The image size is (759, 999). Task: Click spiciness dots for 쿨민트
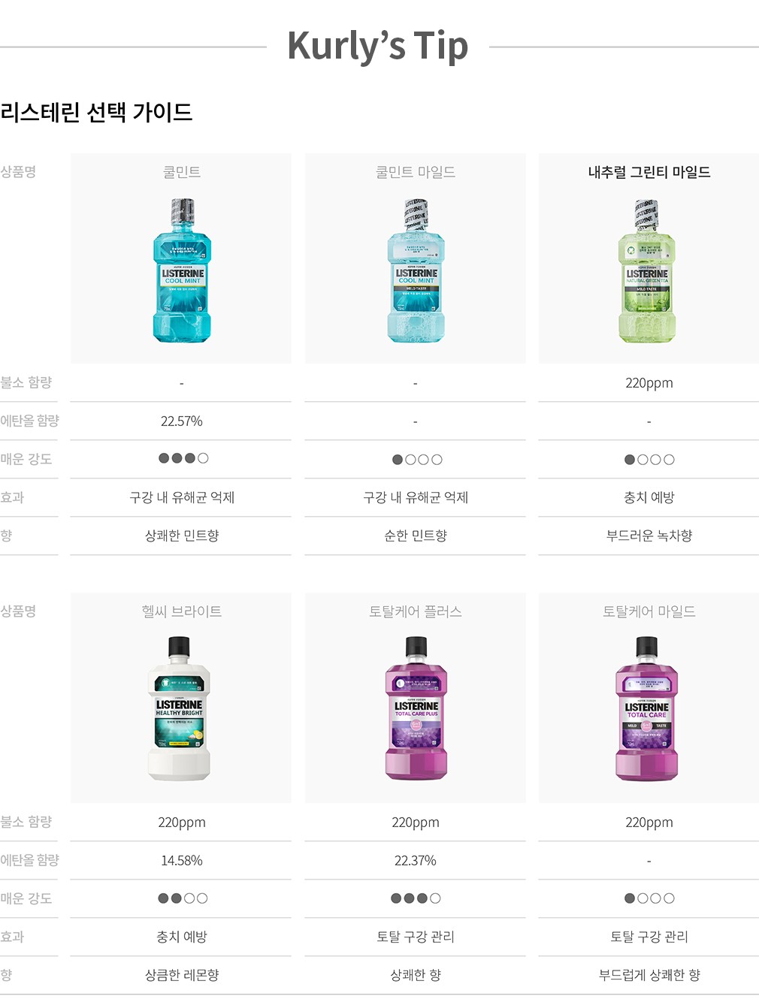click(x=183, y=458)
